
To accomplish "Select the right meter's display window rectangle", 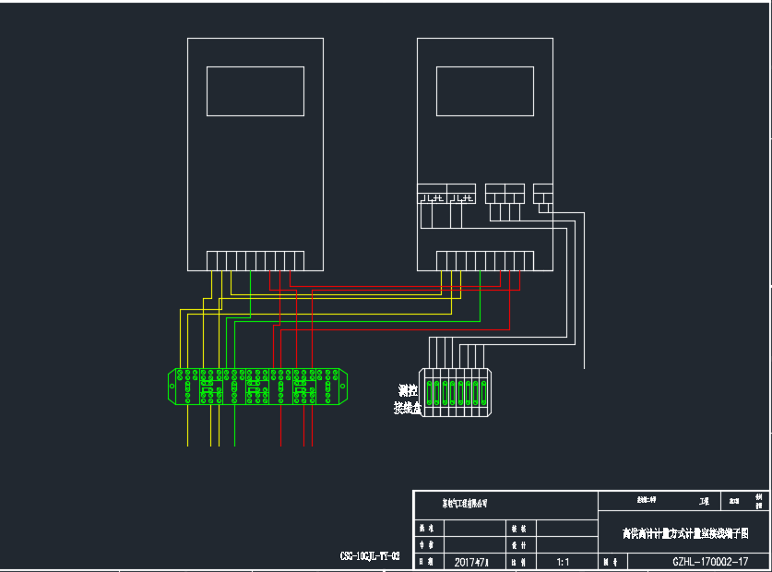I will pyautogui.click(x=485, y=91).
